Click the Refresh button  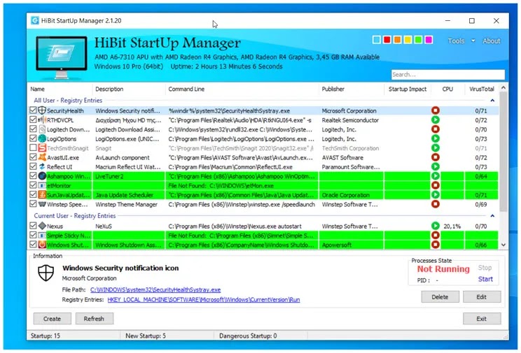pyautogui.click(x=94, y=319)
